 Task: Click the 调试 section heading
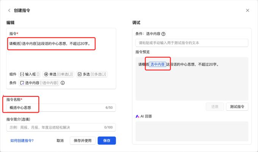[136, 22]
